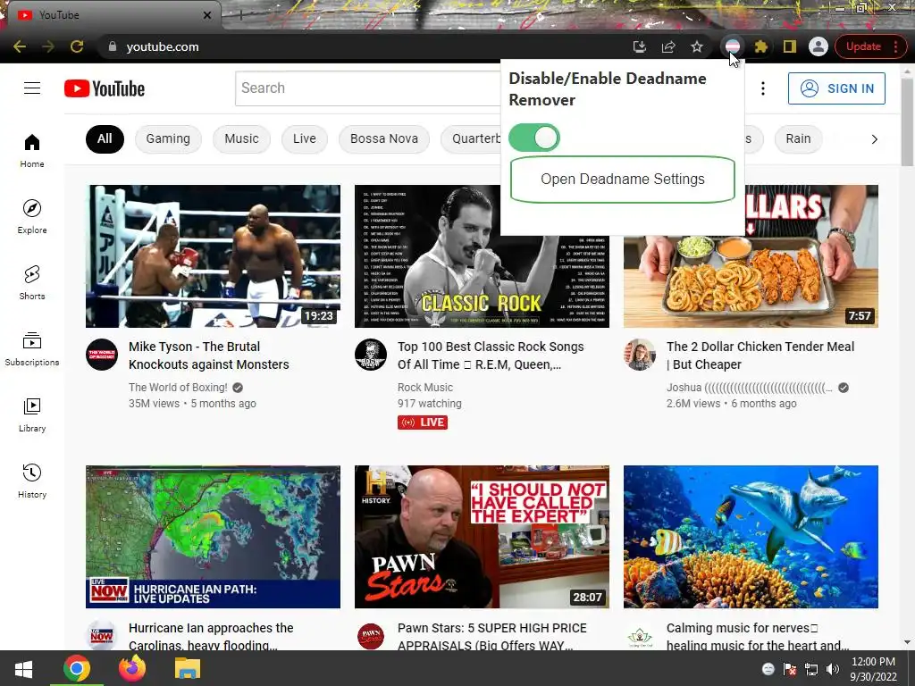
Task: Select the All filter chip
Action: click(105, 138)
